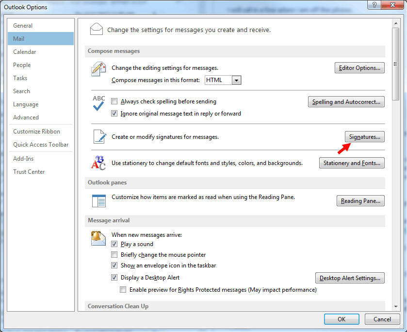This screenshot has width=407, height=332.
Task: Click the stationery ABC fonts icon
Action: [98, 163]
